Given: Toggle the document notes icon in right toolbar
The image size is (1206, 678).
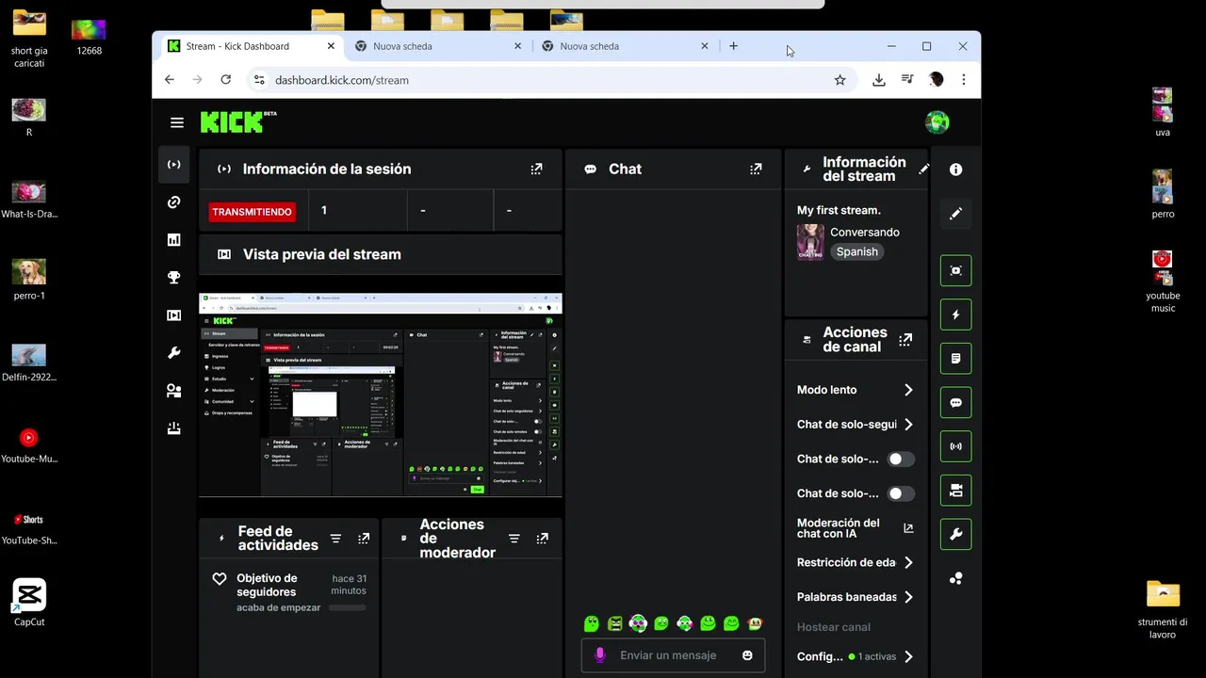Looking at the screenshot, I should 955,359.
